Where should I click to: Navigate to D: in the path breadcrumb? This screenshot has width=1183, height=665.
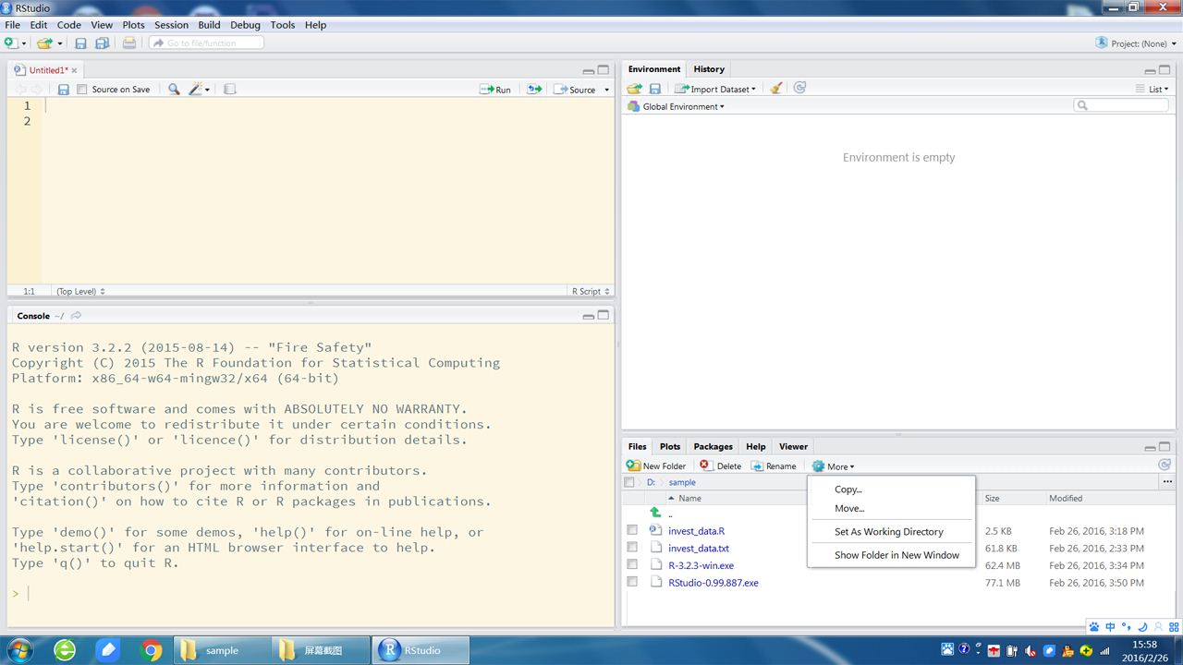click(651, 482)
